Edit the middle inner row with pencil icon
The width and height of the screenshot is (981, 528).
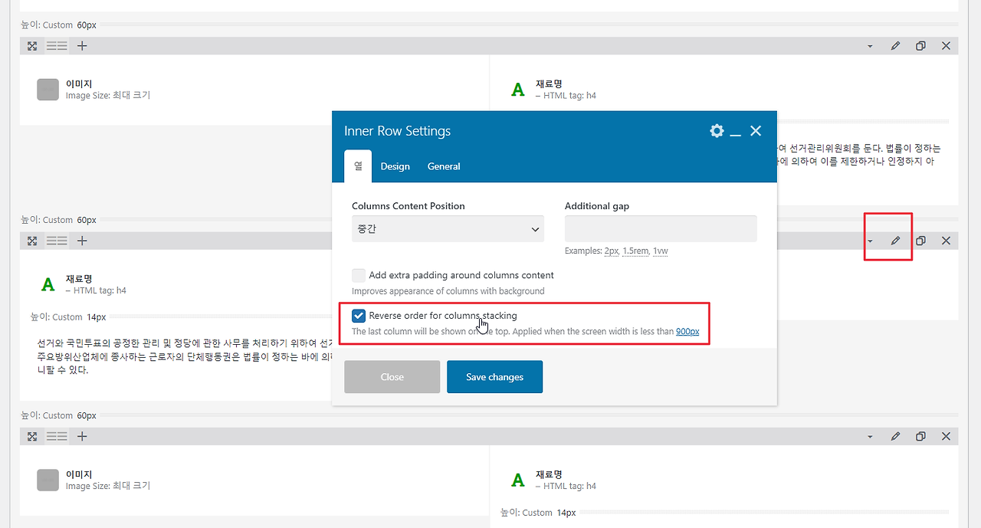(895, 241)
